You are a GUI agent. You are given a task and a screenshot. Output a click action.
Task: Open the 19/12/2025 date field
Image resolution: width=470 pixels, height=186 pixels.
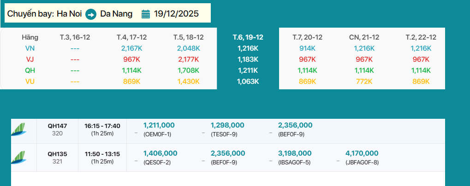[176, 14]
